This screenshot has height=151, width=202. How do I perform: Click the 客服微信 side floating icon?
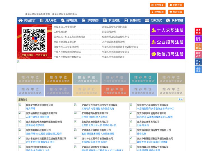(198, 39)
